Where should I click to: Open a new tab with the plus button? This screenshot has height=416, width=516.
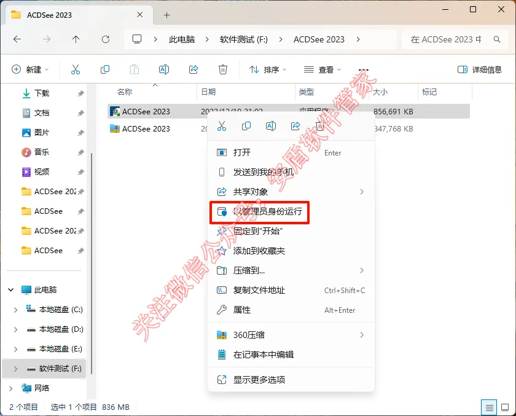click(167, 15)
